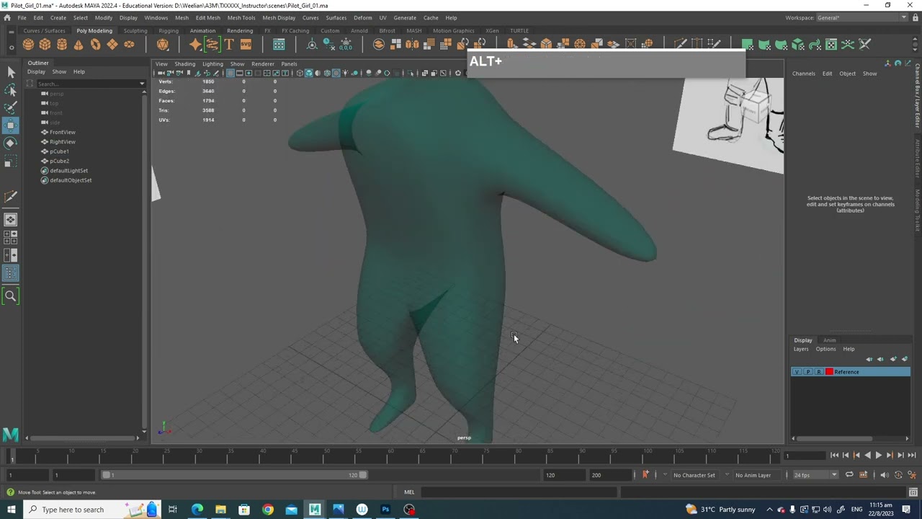Click the play forwards button

pyautogui.click(x=878, y=455)
